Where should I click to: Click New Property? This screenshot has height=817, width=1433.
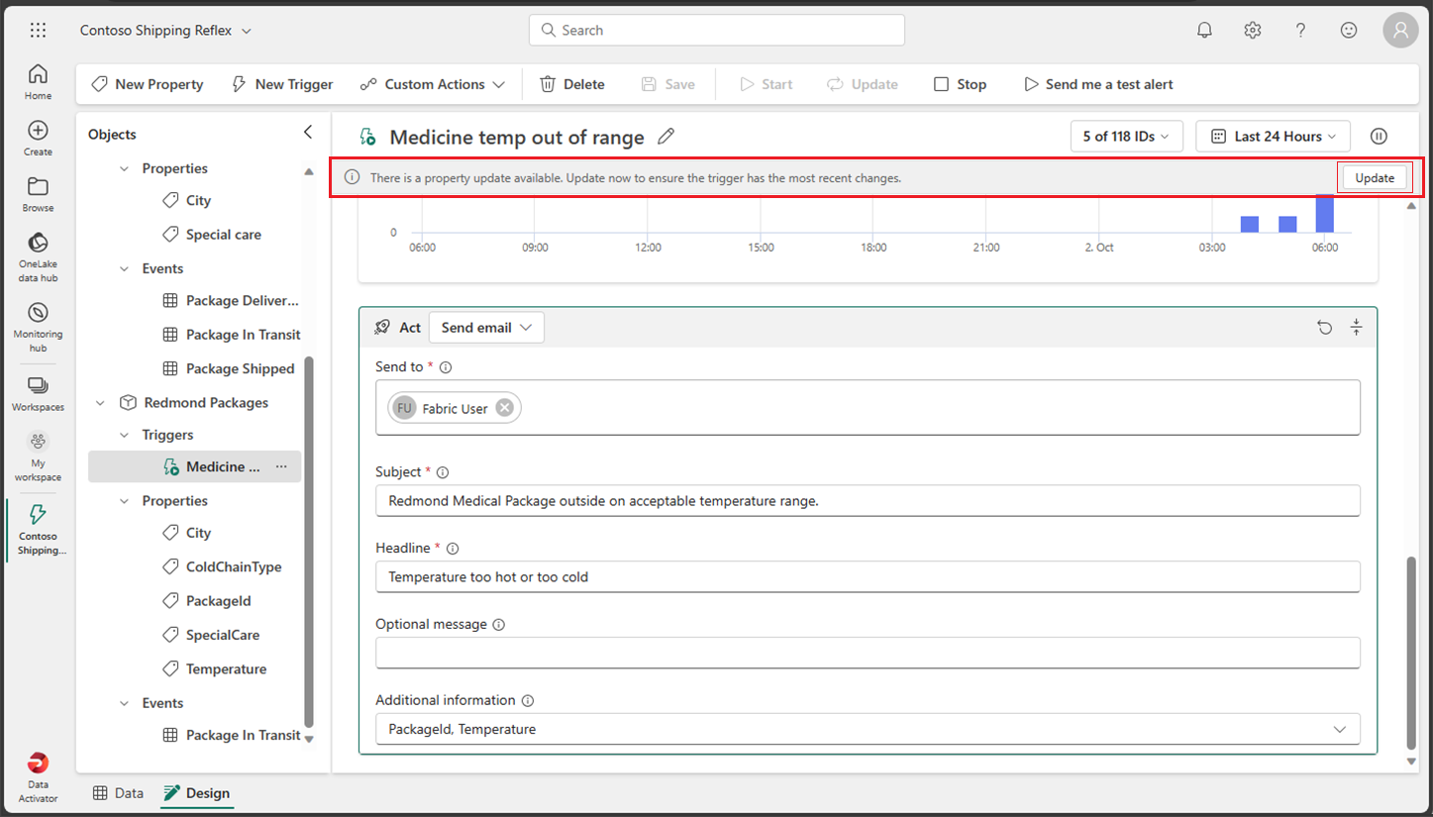(x=148, y=84)
